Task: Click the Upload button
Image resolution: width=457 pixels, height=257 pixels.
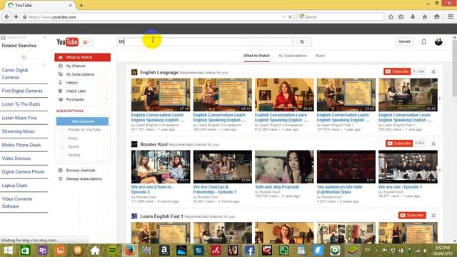Action: click(x=404, y=41)
